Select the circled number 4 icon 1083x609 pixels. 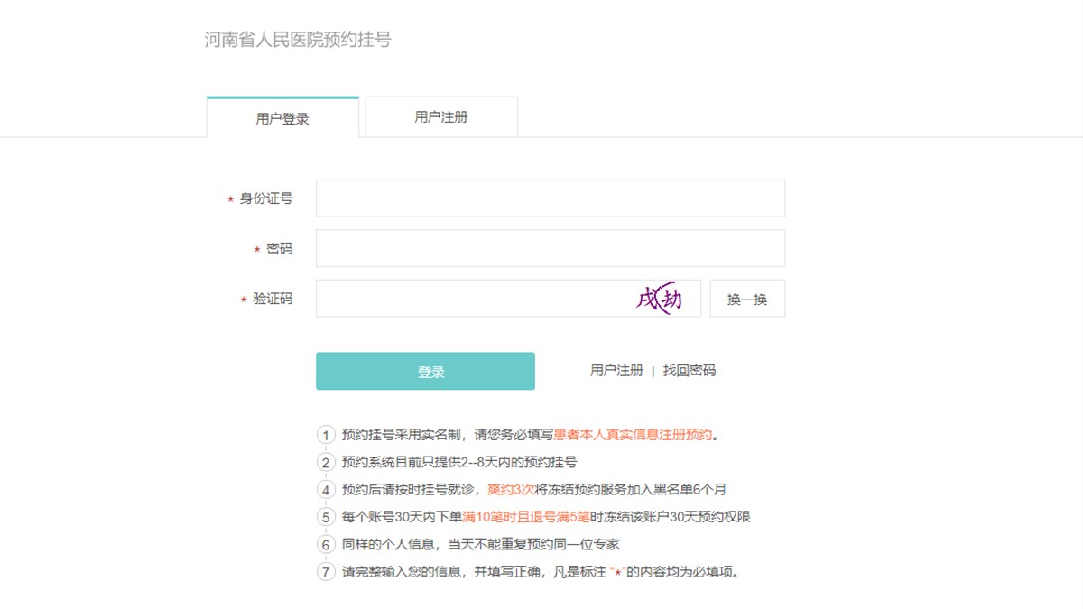(326, 490)
